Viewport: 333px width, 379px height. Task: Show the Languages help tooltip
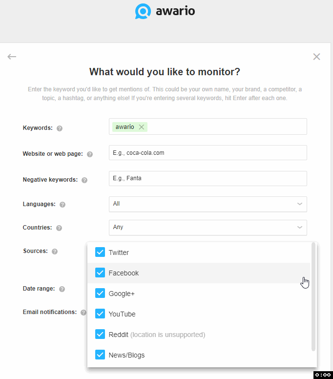[62, 205]
